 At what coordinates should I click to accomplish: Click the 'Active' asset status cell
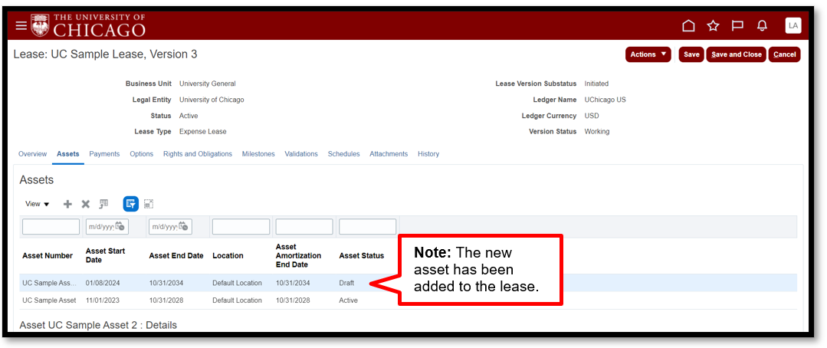(x=348, y=300)
